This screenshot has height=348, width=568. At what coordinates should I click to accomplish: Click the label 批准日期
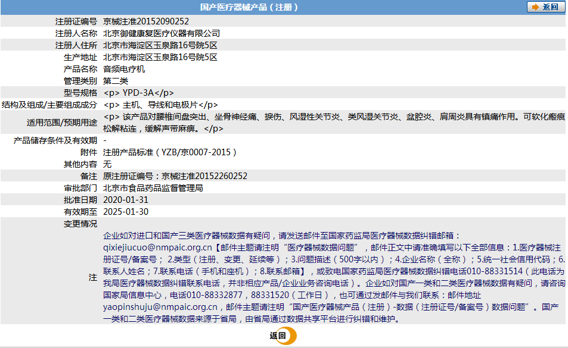click(x=80, y=200)
